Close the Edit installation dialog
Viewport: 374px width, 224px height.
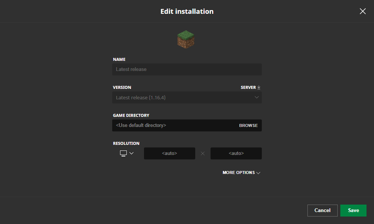click(362, 11)
